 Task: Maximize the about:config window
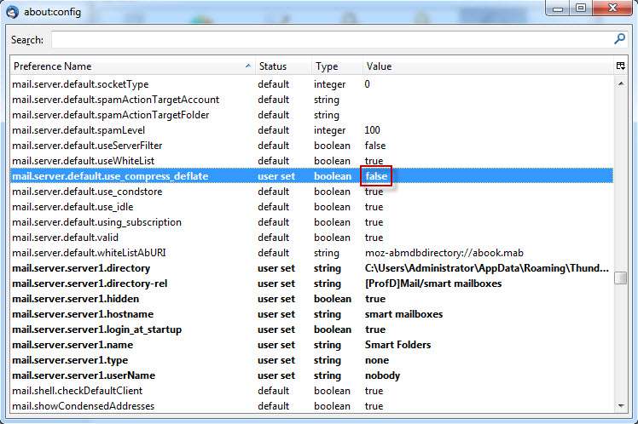(580, 9)
